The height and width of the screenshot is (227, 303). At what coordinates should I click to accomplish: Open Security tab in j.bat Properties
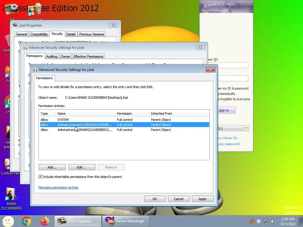point(57,34)
